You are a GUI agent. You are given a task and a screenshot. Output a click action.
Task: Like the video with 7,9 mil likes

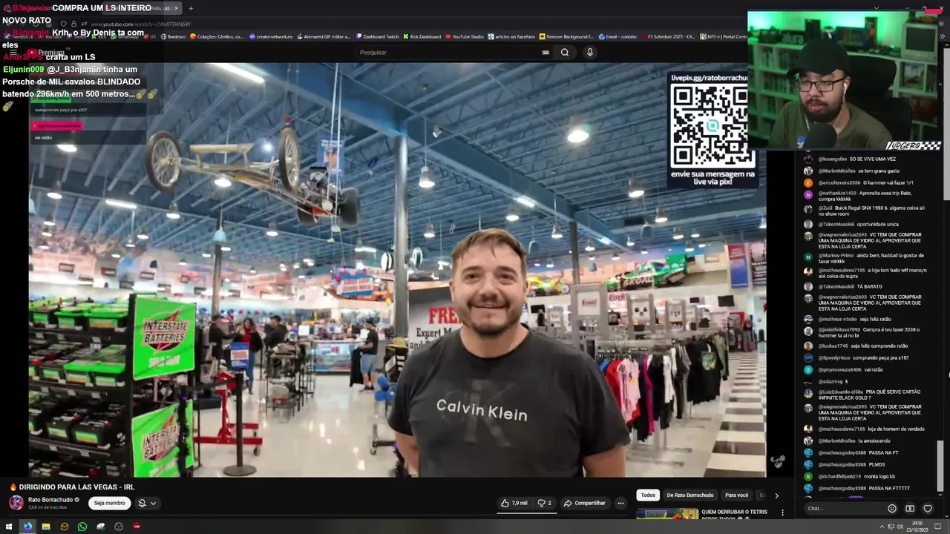point(514,503)
